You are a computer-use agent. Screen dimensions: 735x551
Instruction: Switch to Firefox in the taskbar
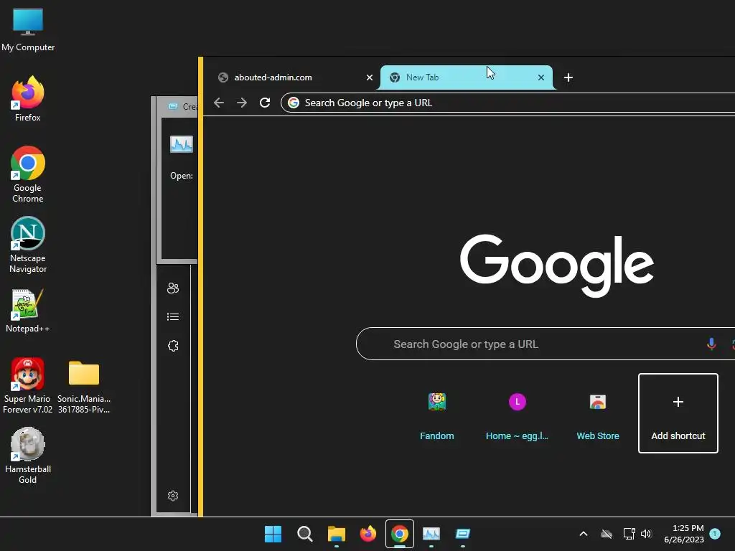click(368, 534)
